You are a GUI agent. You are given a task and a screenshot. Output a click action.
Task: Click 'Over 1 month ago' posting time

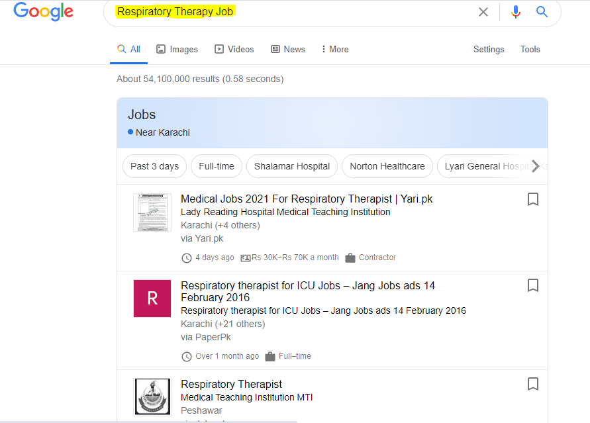coord(227,356)
